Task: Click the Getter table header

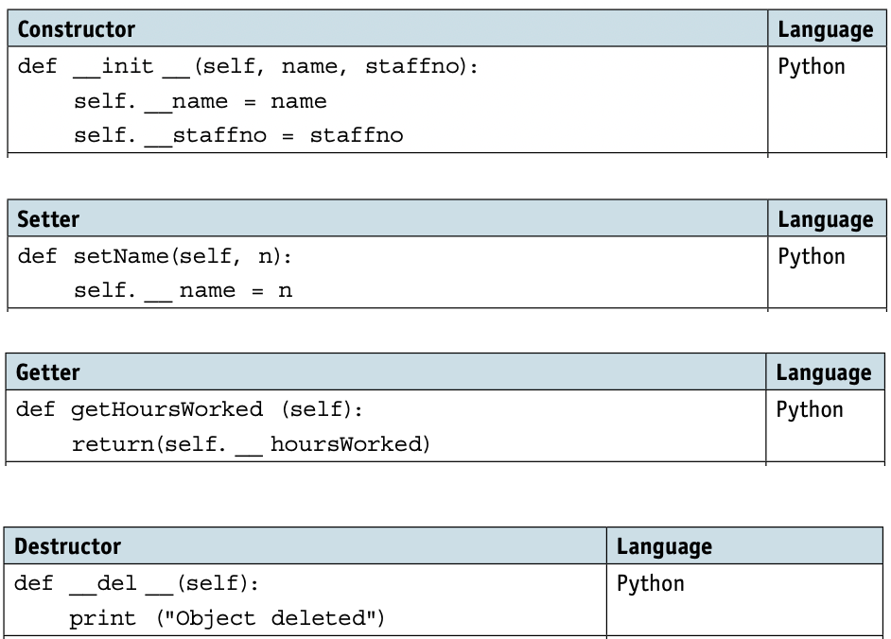Action: 48,372
